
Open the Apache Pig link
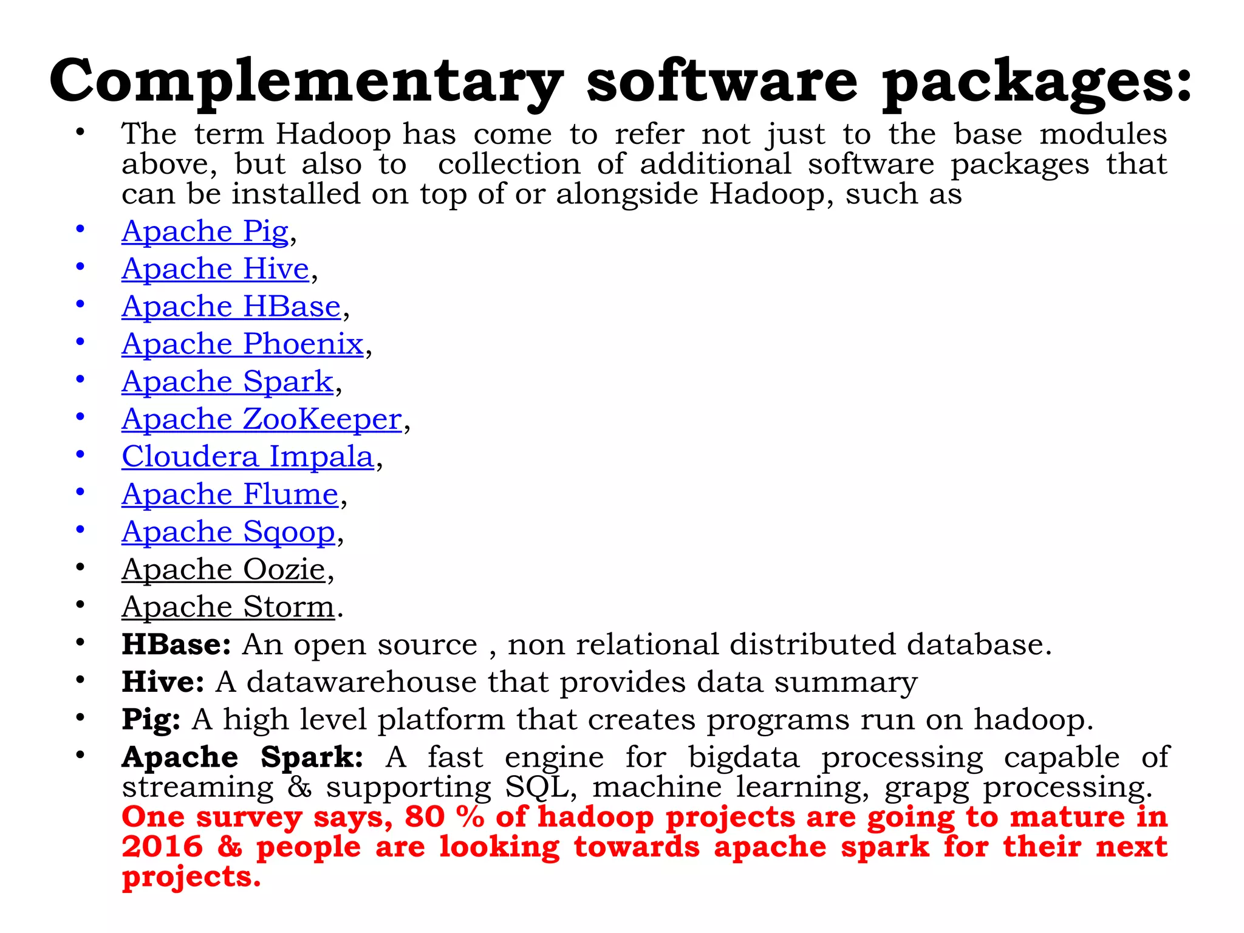[205, 232]
